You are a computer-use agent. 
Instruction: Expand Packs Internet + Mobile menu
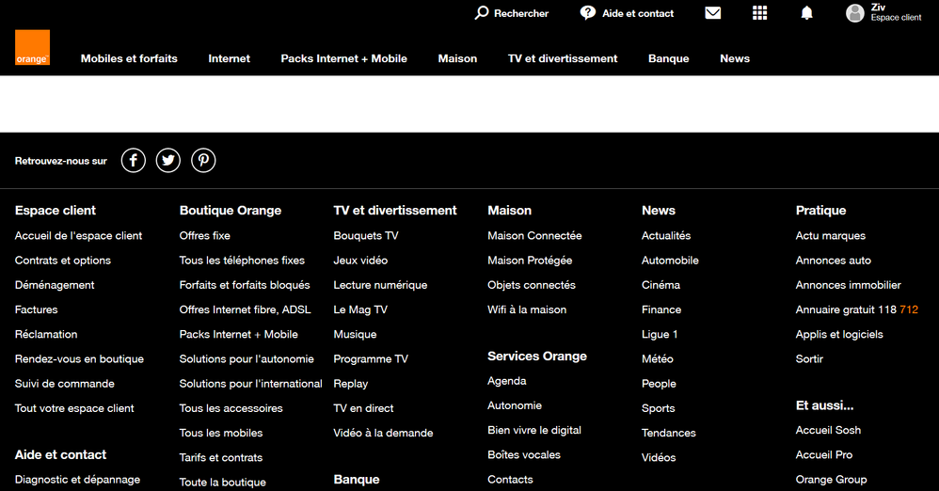(x=343, y=58)
